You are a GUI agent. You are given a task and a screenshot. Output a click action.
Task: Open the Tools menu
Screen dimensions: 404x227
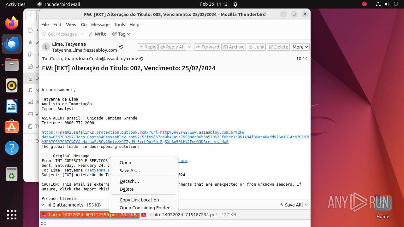tap(119, 25)
